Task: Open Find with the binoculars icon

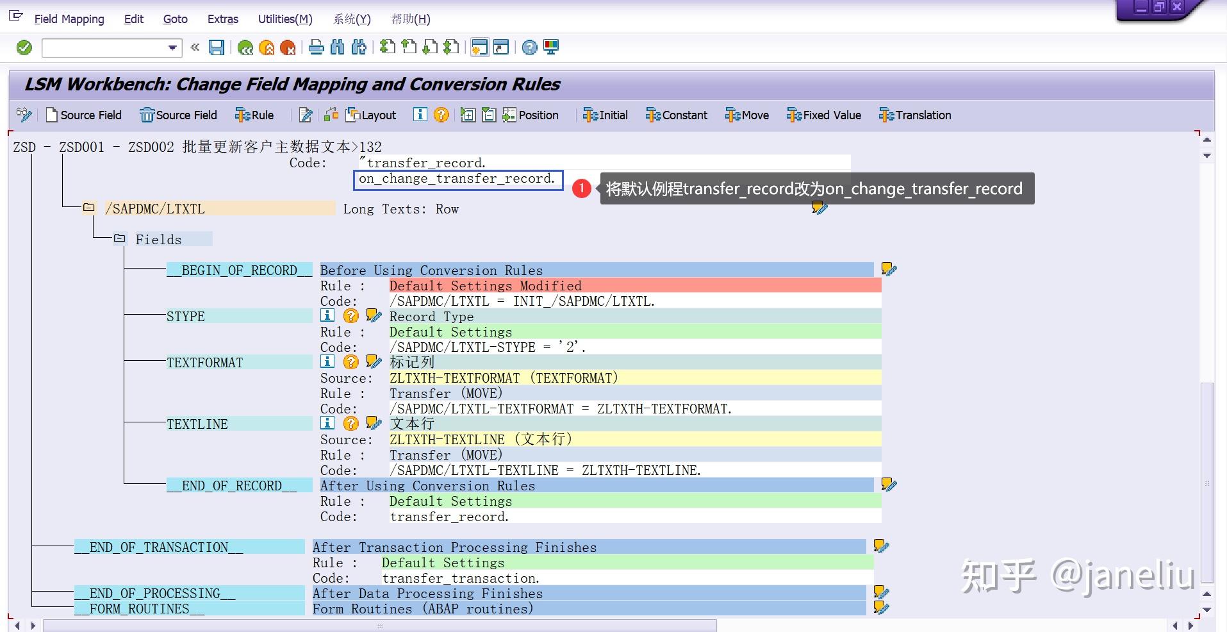Action: click(x=338, y=47)
